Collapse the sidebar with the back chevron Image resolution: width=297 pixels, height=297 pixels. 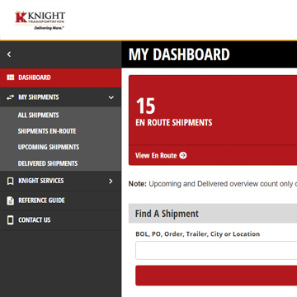point(9,54)
